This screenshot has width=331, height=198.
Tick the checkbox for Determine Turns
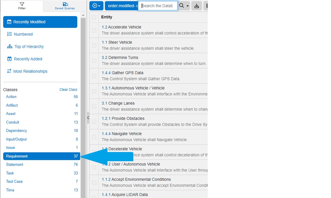94,61
